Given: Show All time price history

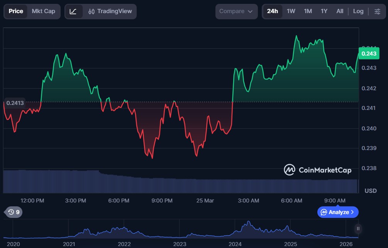Looking at the screenshot, I should pos(340,12).
